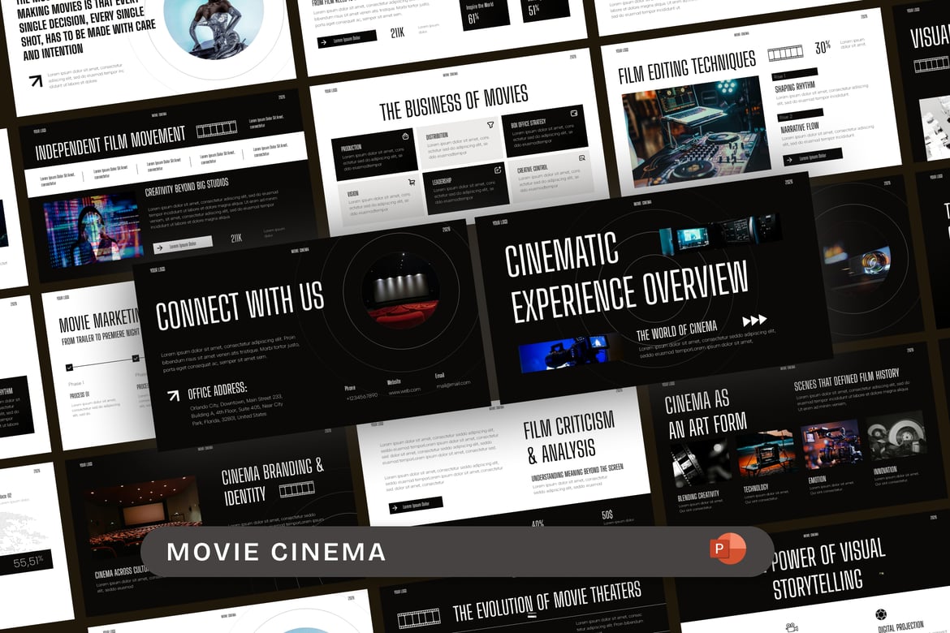Select the Film Editing Techniques heading
The image size is (950, 633).
687,67
